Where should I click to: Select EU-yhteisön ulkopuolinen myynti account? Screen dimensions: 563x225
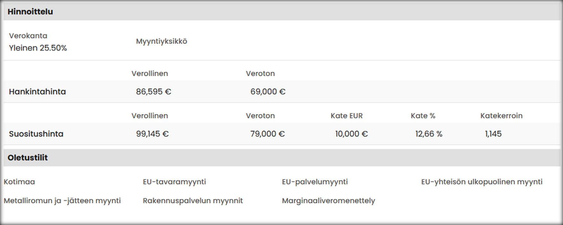(481, 182)
